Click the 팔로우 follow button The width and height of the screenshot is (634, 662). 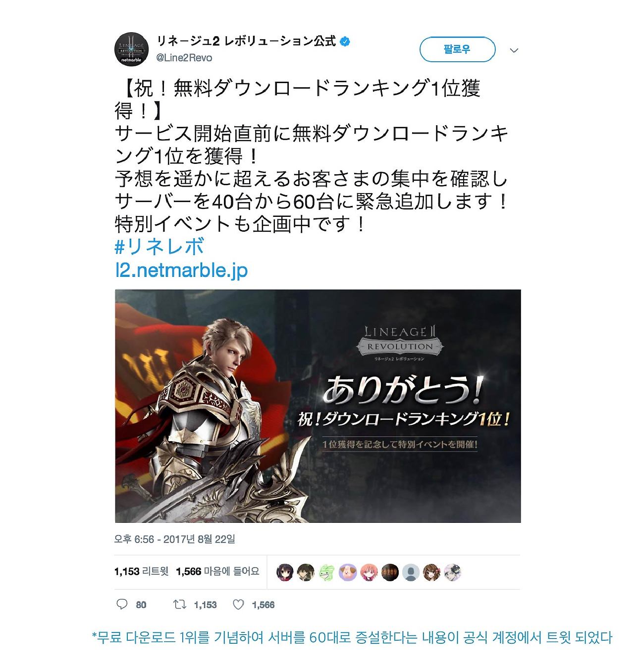[x=457, y=50]
